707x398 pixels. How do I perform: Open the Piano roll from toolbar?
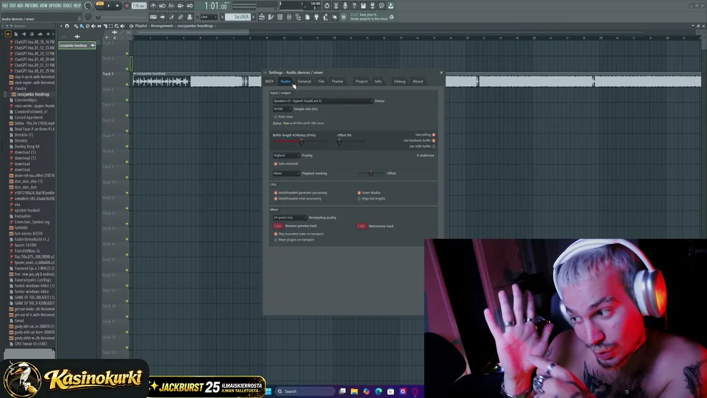(271, 17)
